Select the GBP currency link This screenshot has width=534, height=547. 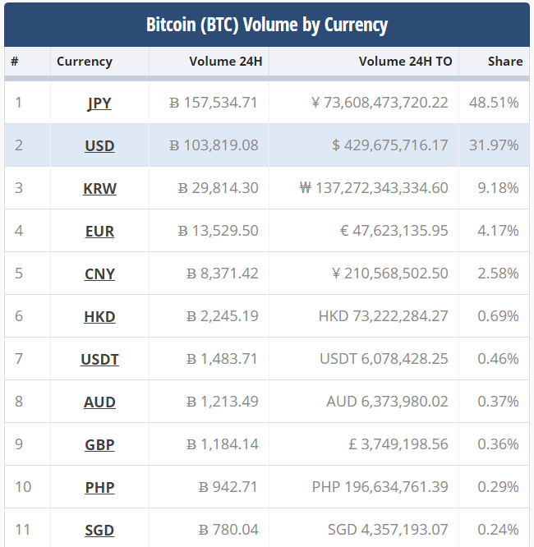pyautogui.click(x=99, y=445)
